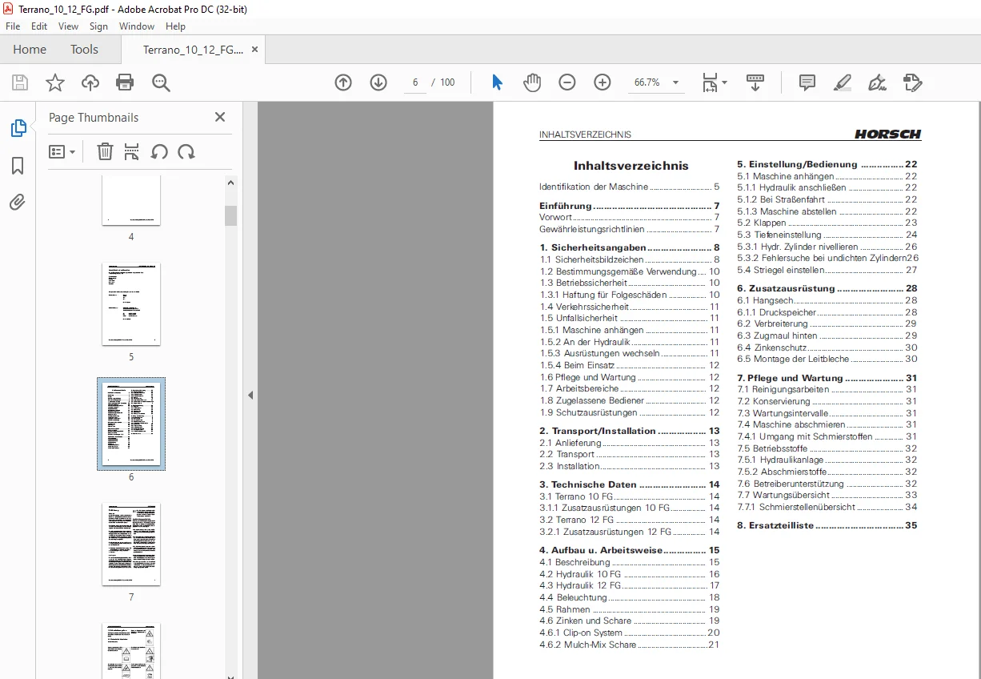Select the page 4 thumbnail

click(x=131, y=200)
